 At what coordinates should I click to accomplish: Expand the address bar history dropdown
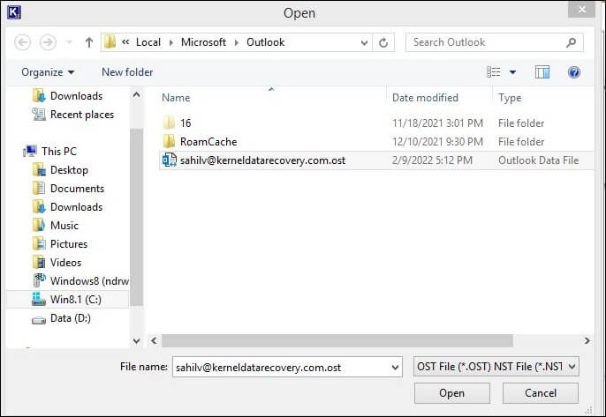364,42
